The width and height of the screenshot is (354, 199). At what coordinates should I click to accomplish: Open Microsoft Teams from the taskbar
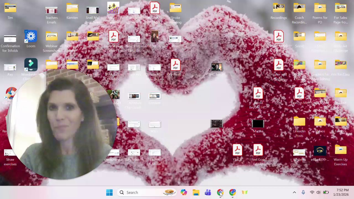(208, 192)
